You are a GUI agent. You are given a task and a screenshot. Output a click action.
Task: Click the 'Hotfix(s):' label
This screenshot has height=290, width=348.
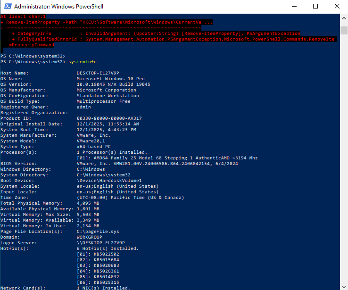click(x=15, y=249)
